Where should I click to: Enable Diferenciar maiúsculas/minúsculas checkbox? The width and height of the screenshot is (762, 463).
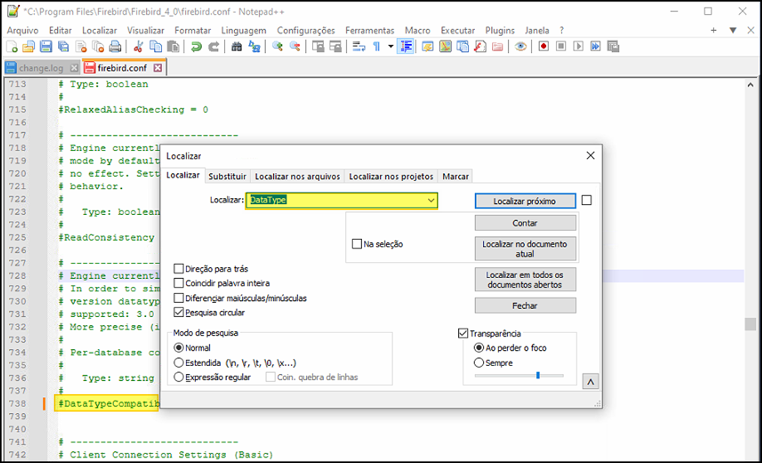[179, 298]
